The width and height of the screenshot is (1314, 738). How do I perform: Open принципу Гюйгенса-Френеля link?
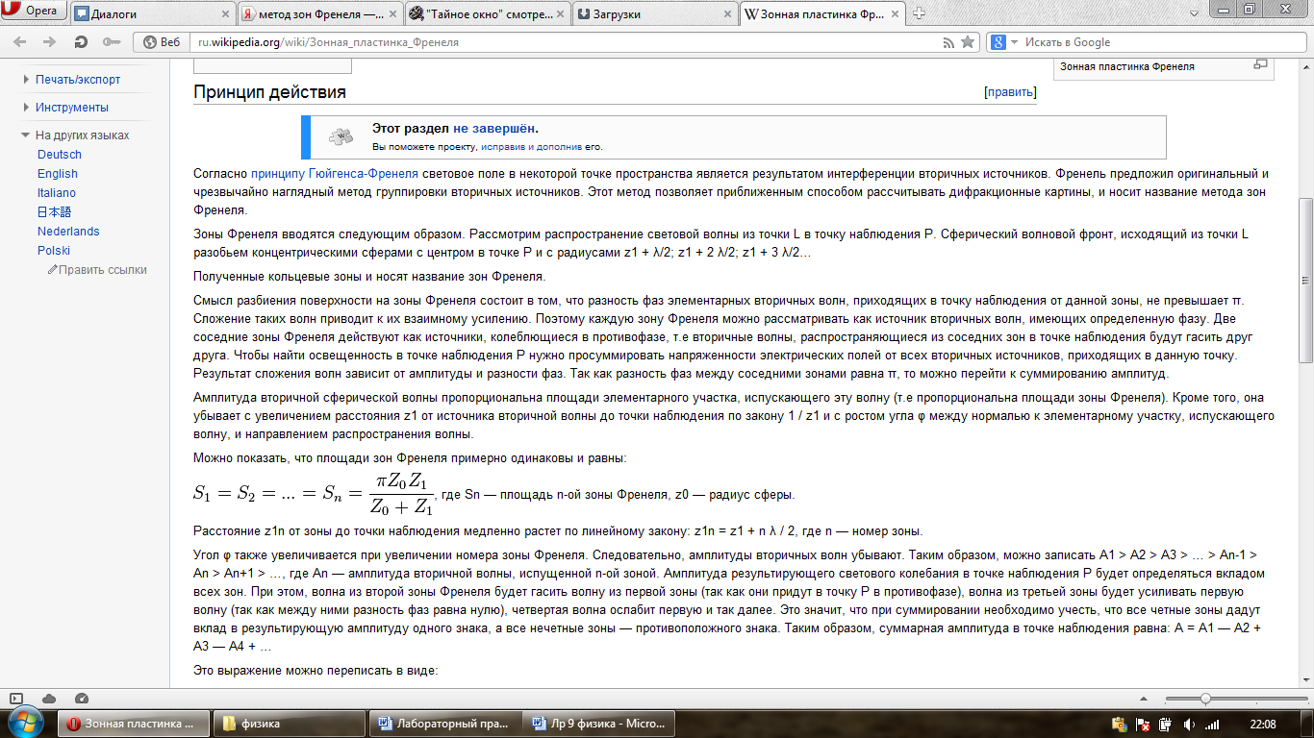click(335, 174)
